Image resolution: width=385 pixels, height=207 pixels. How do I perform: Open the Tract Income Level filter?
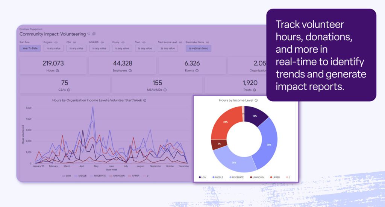[168, 48]
